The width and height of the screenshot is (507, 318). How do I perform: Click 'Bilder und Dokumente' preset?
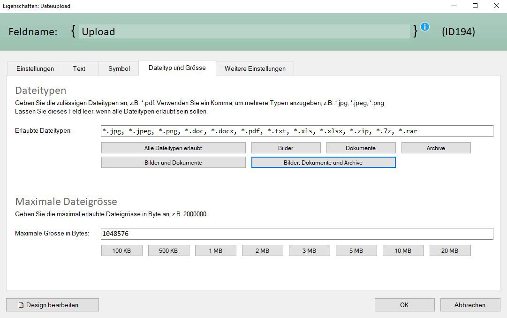(x=173, y=162)
